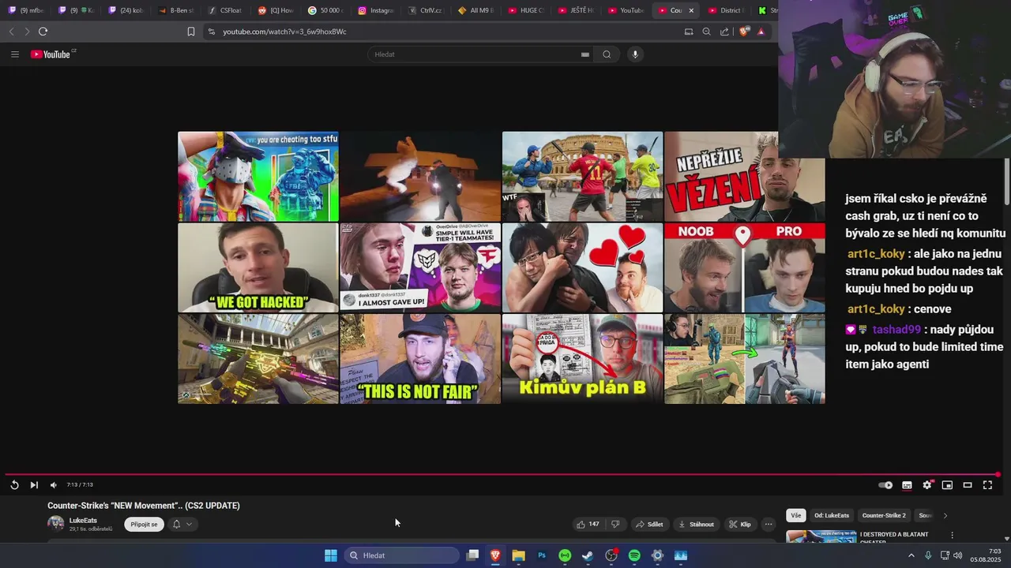Click the taskbar Hledat search box

(x=401, y=555)
